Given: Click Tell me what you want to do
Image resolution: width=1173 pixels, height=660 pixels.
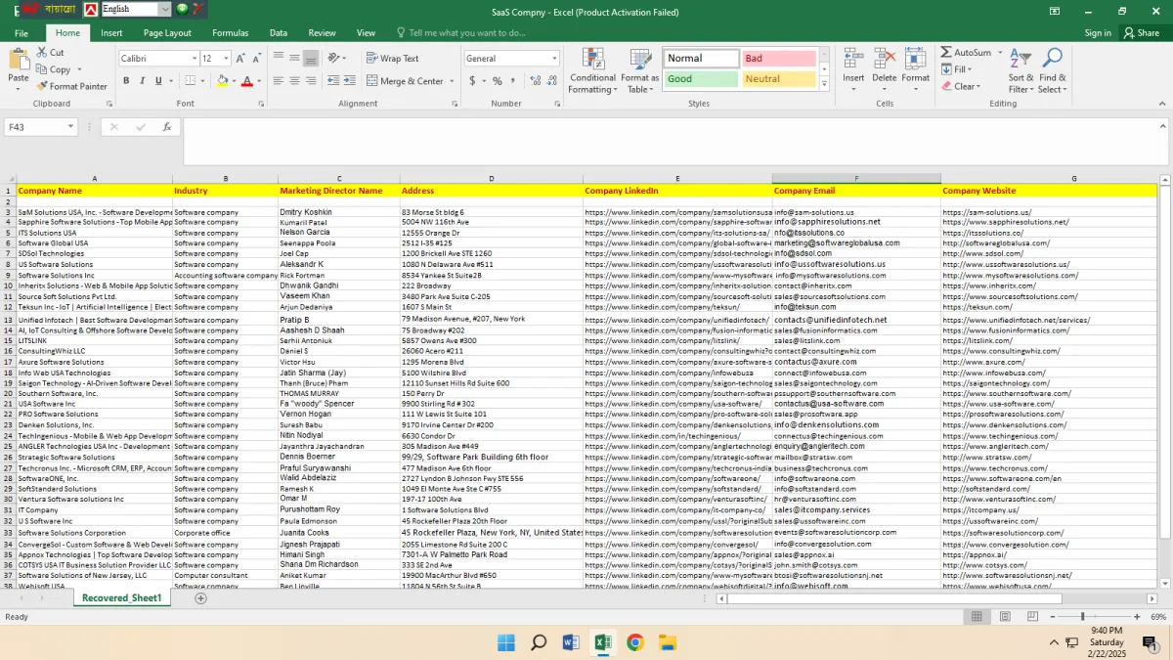Looking at the screenshot, I should tap(459, 32).
